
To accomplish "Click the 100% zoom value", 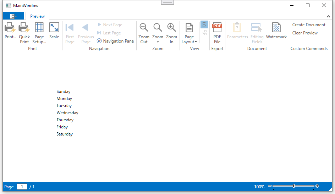I will coord(259,187).
